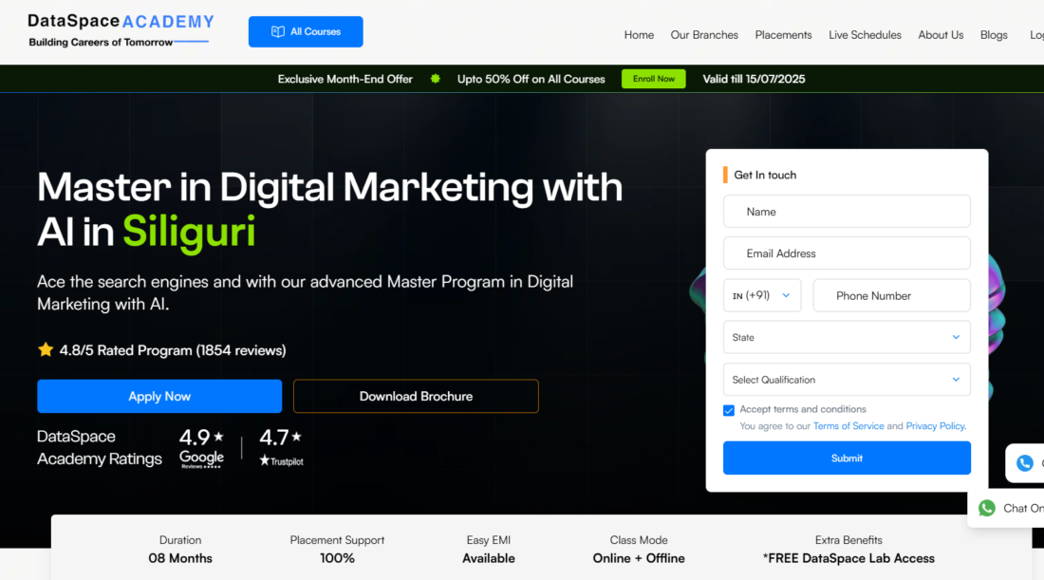
Task: Click the blue phone call icon
Action: [1025, 463]
